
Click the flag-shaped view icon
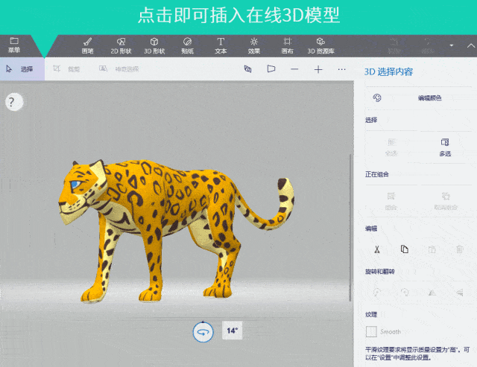click(x=271, y=69)
